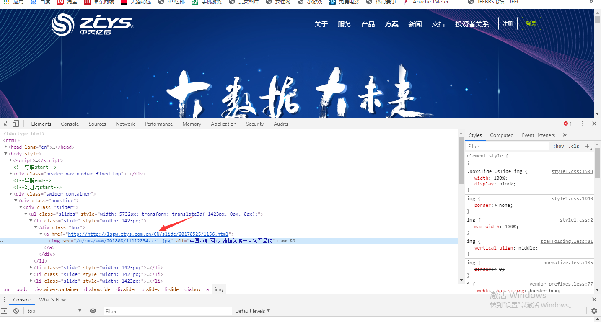The height and width of the screenshot is (322, 601).
Task: Select ul.slides in the breadcrumb bar
Action: coord(150,289)
